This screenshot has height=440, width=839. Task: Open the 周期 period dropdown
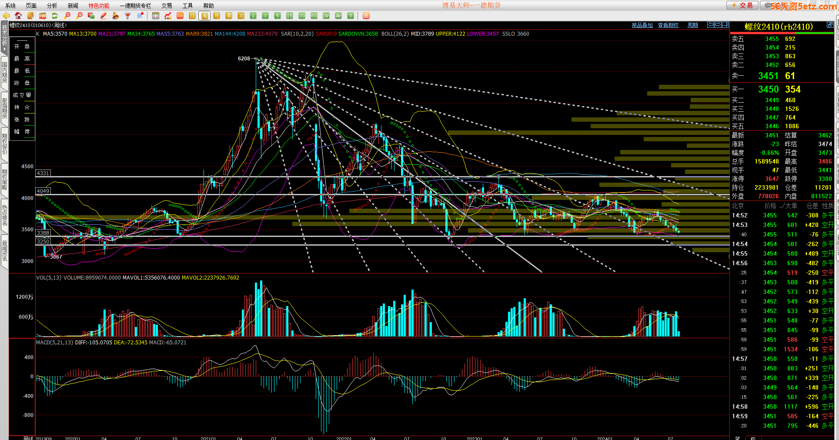tap(692, 25)
